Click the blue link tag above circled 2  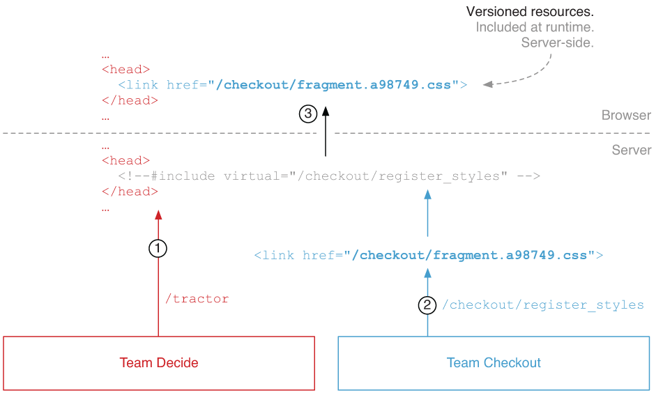(x=428, y=256)
